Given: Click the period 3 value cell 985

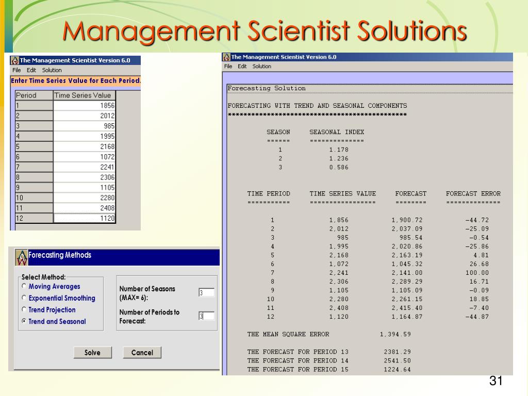Looking at the screenshot, I should coord(84,126).
